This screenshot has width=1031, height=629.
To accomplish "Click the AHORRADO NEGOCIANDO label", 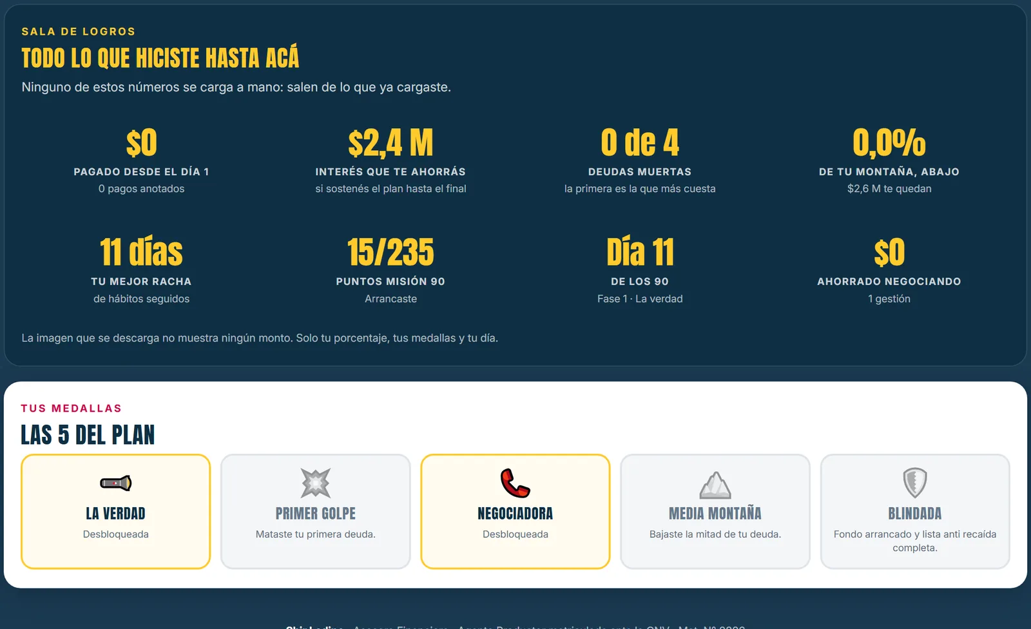I will (x=889, y=282).
